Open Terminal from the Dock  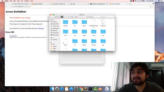click(90, 89)
